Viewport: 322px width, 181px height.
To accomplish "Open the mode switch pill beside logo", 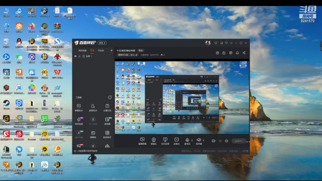I will pyautogui.click(x=102, y=43).
